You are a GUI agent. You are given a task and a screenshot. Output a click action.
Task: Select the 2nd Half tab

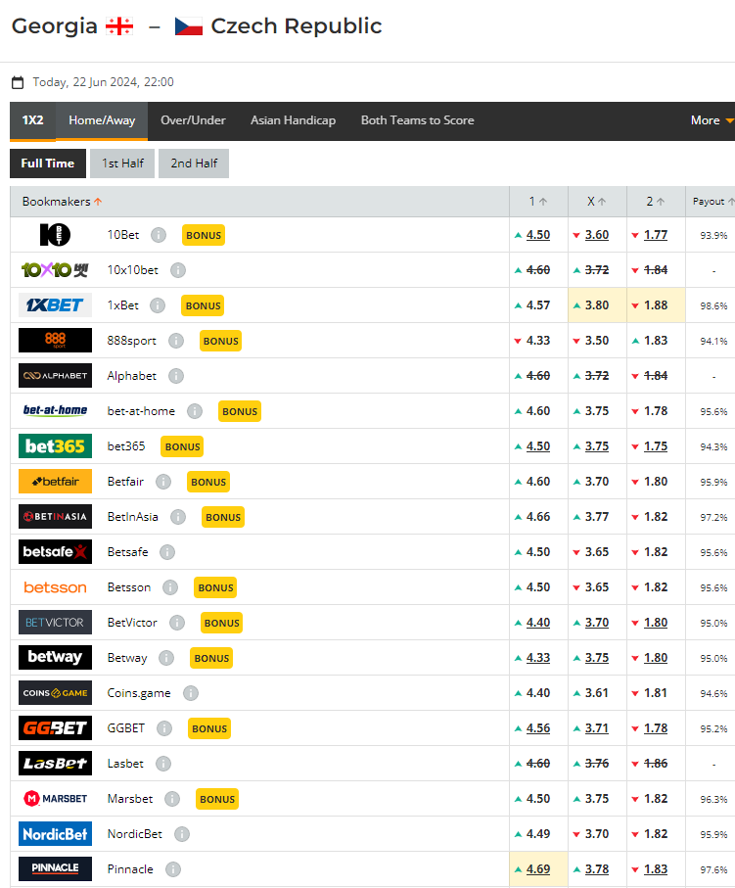194,164
